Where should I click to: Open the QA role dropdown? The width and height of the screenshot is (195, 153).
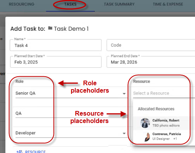(71, 114)
